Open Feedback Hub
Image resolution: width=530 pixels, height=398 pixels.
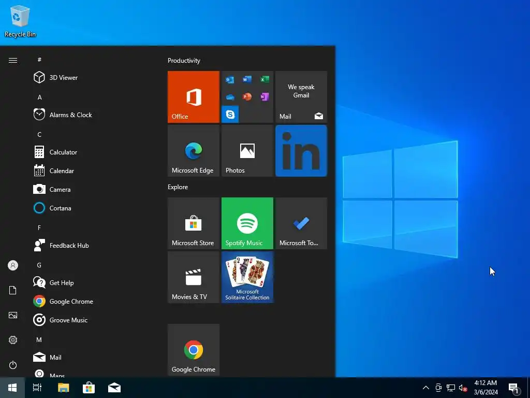pyautogui.click(x=91, y=245)
